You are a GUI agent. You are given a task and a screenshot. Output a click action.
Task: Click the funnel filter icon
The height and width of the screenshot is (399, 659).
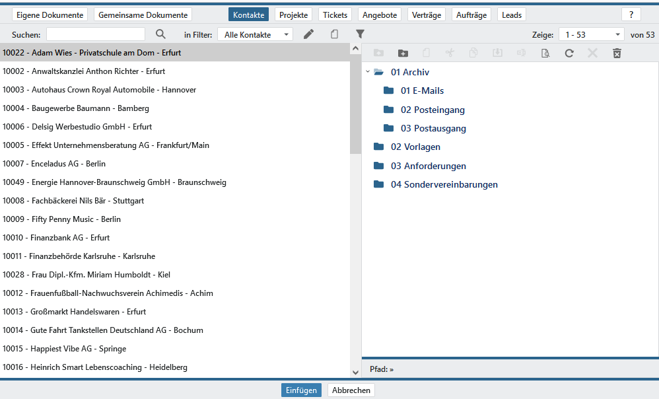[360, 34]
